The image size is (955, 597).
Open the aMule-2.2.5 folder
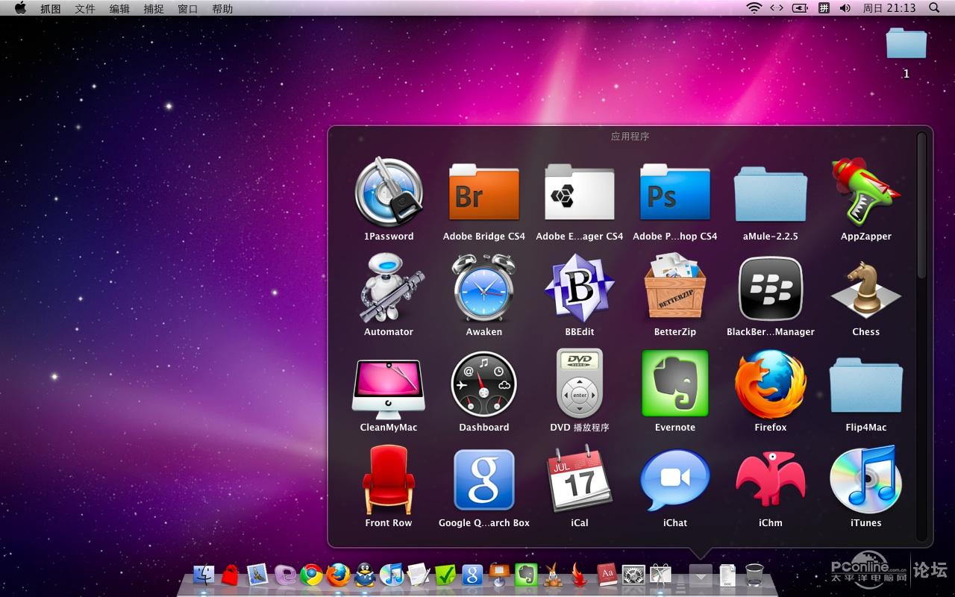tap(771, 194)
